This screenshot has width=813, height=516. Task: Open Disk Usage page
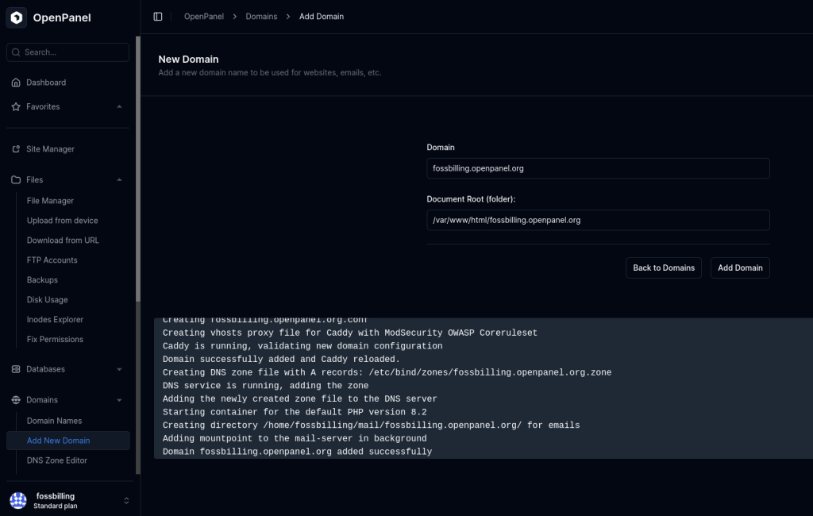[47, 300]
